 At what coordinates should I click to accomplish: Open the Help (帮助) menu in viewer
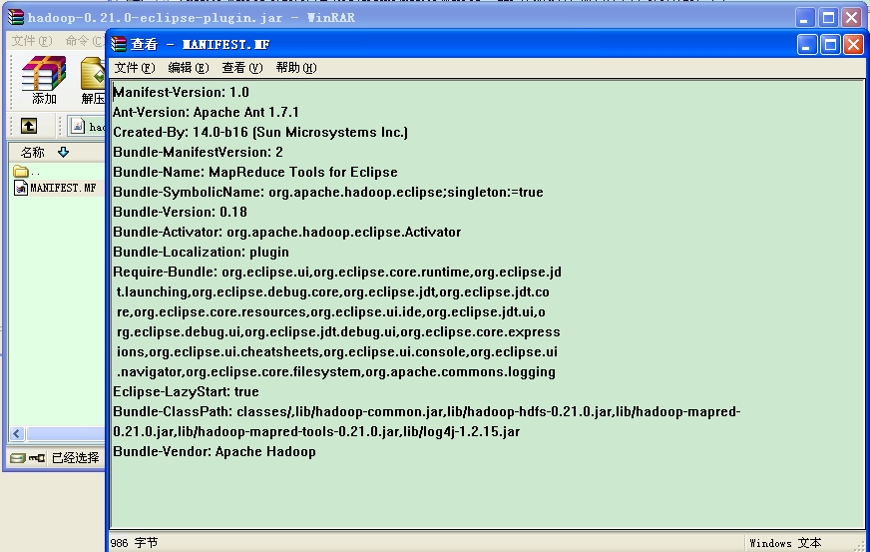(x=296, y=68)
